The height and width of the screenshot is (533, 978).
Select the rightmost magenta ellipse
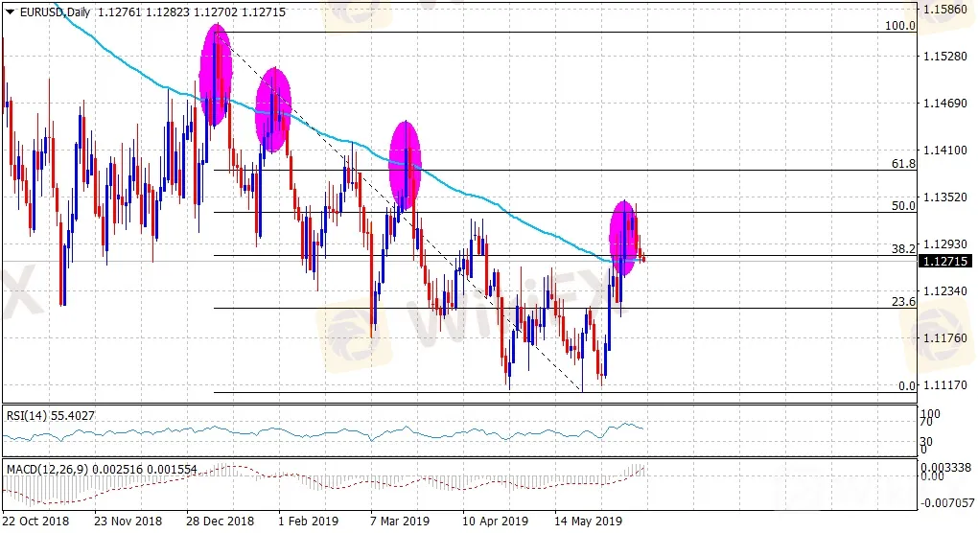pos(624,239)
